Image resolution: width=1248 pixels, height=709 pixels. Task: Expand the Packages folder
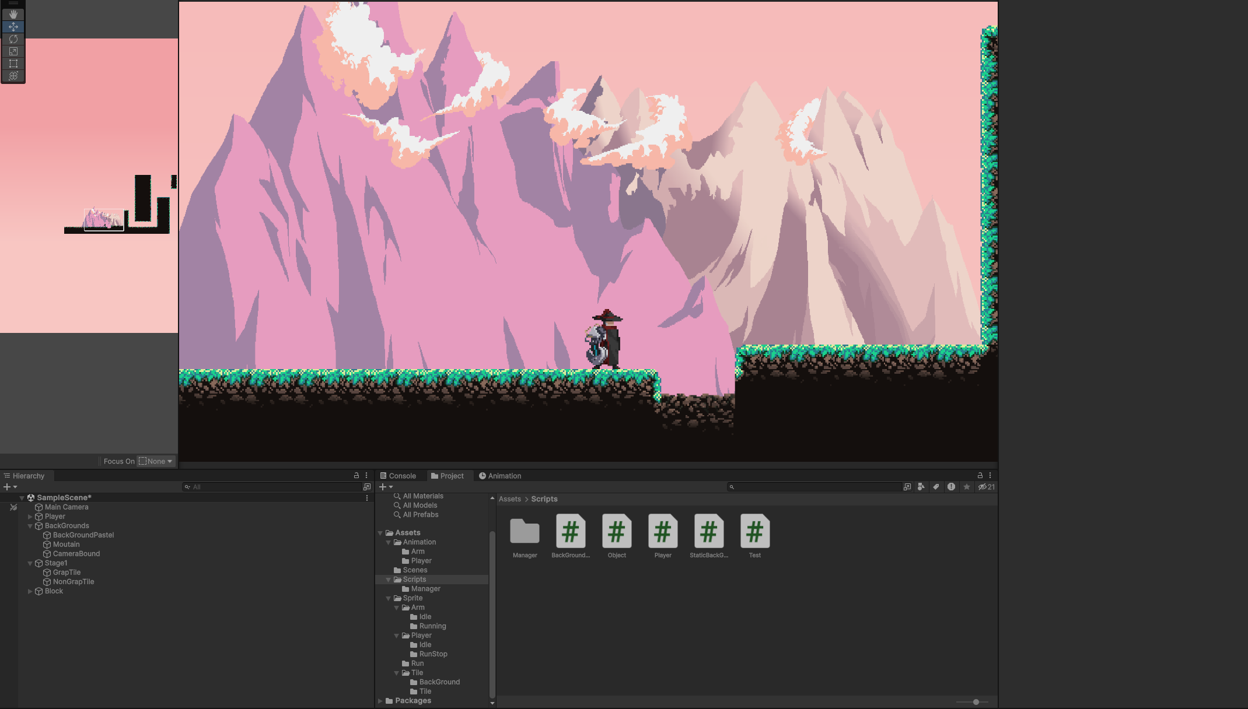point(380,701)
